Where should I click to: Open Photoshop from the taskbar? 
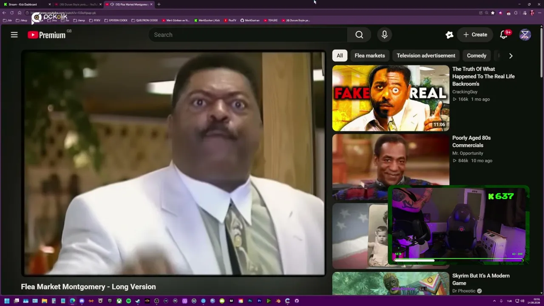point(250,301)
